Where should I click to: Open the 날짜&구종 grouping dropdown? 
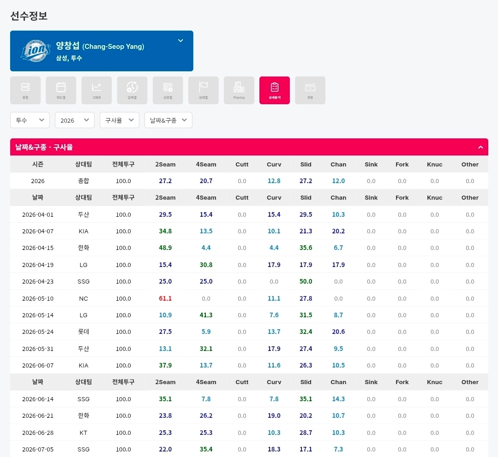[168, 120]
